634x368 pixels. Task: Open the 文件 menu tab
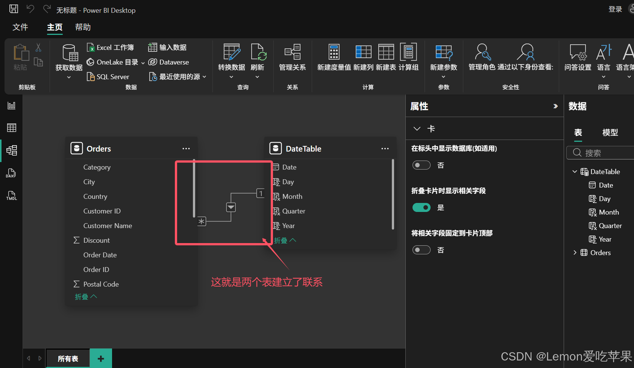pos(20,27)
